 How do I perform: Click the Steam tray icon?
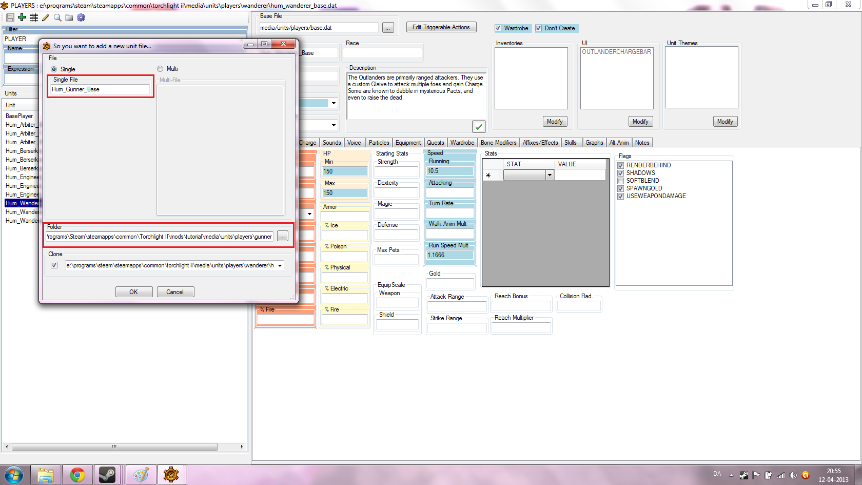click(x=743, y=475)
